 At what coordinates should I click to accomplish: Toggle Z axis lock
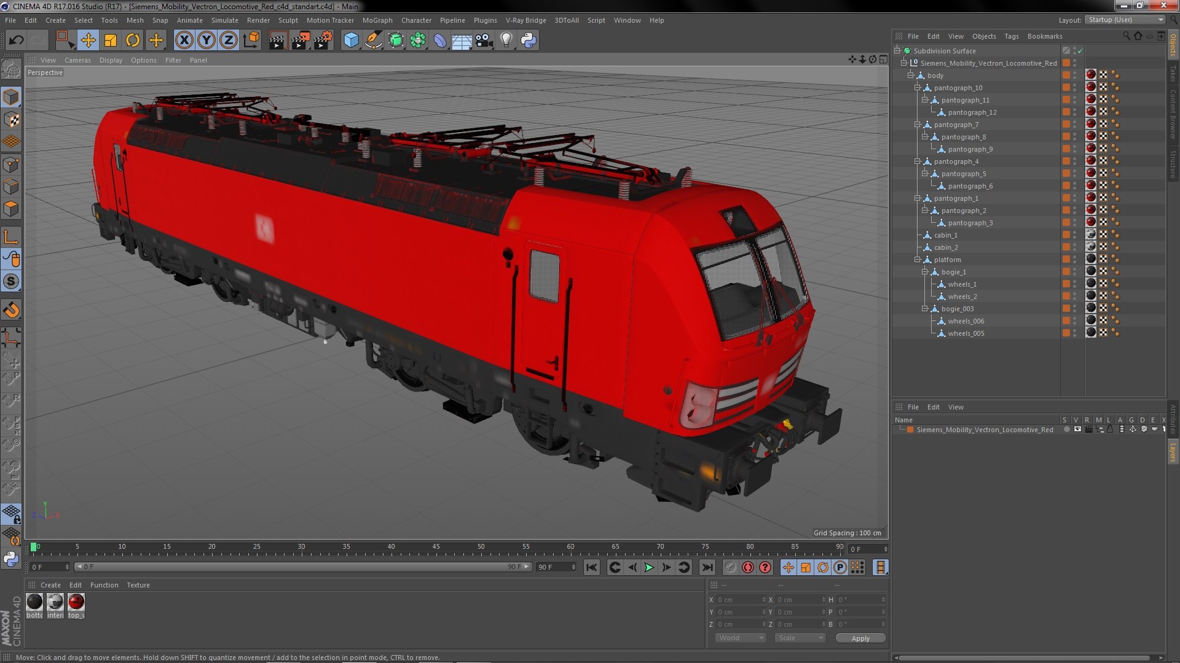(x=229, y=41)
